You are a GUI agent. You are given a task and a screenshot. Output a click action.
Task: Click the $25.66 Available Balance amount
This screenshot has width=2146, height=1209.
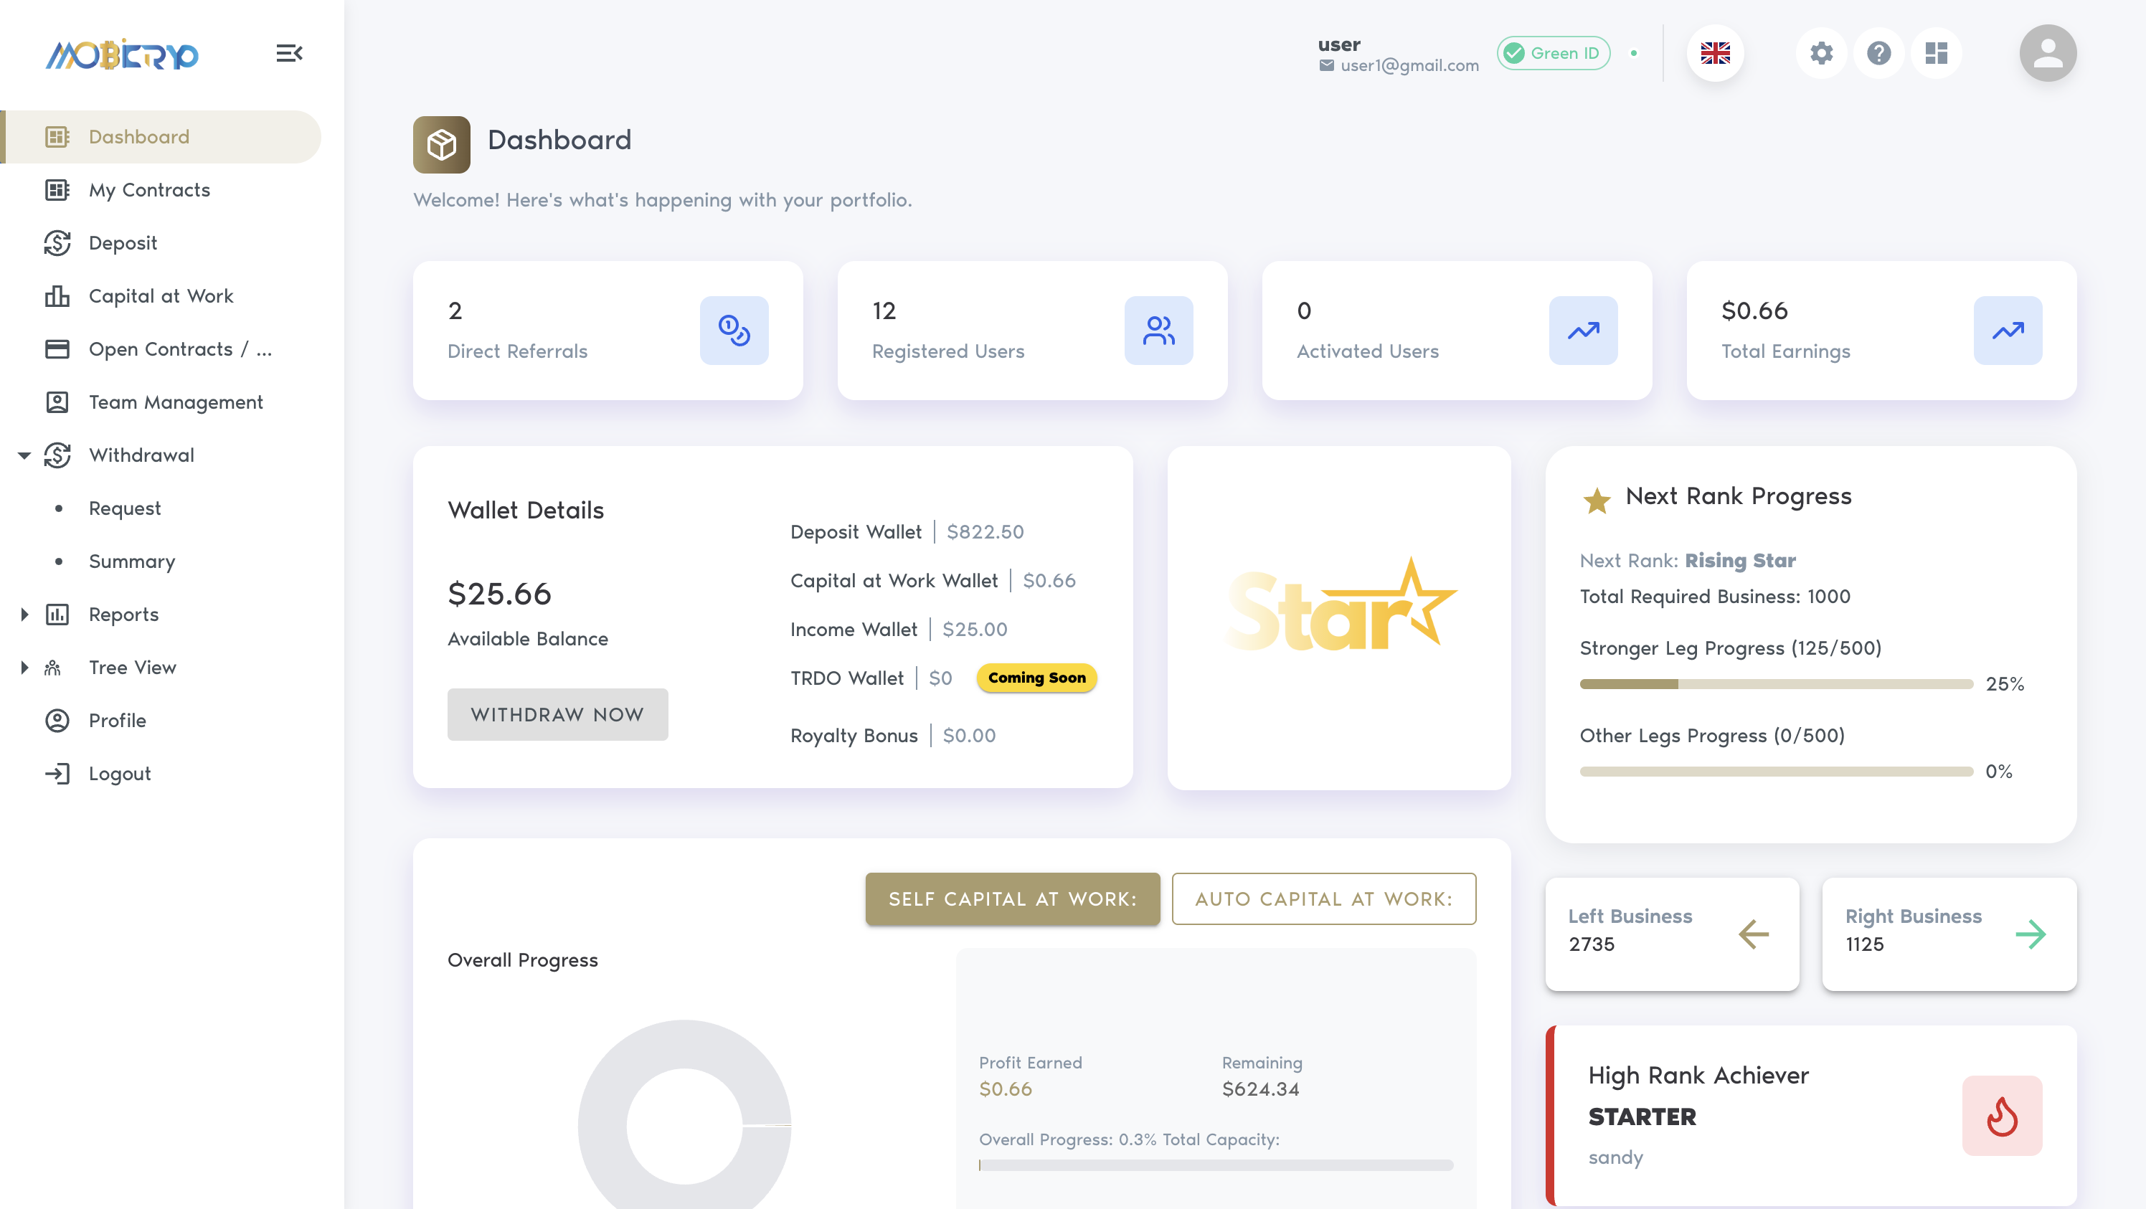tap(499, 594)
